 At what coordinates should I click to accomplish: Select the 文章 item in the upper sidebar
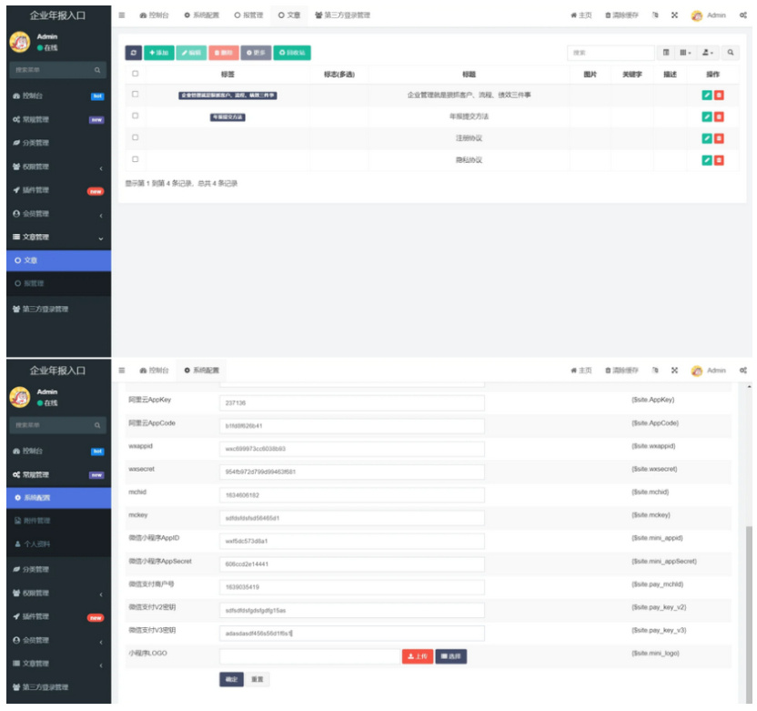click(58, 260)
